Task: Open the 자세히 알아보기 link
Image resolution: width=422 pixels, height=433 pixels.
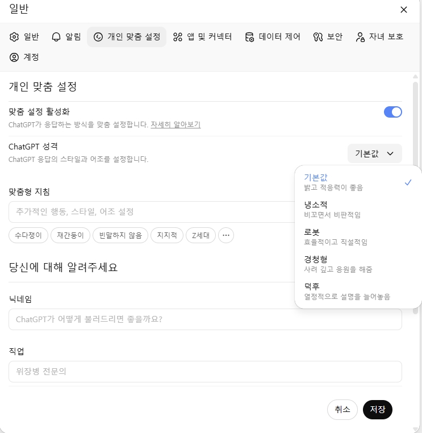Action: coord(176,124)
